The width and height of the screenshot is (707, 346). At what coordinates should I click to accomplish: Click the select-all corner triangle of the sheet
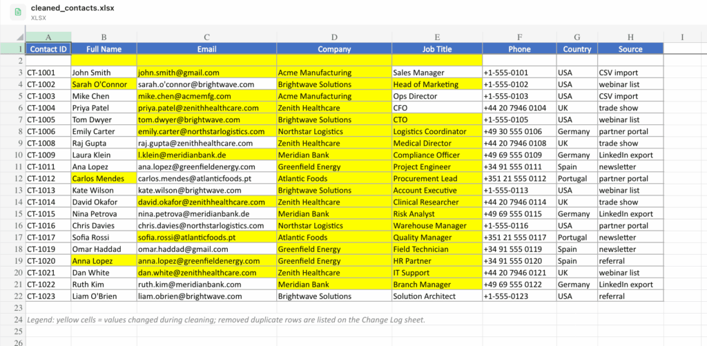point(20,37)
